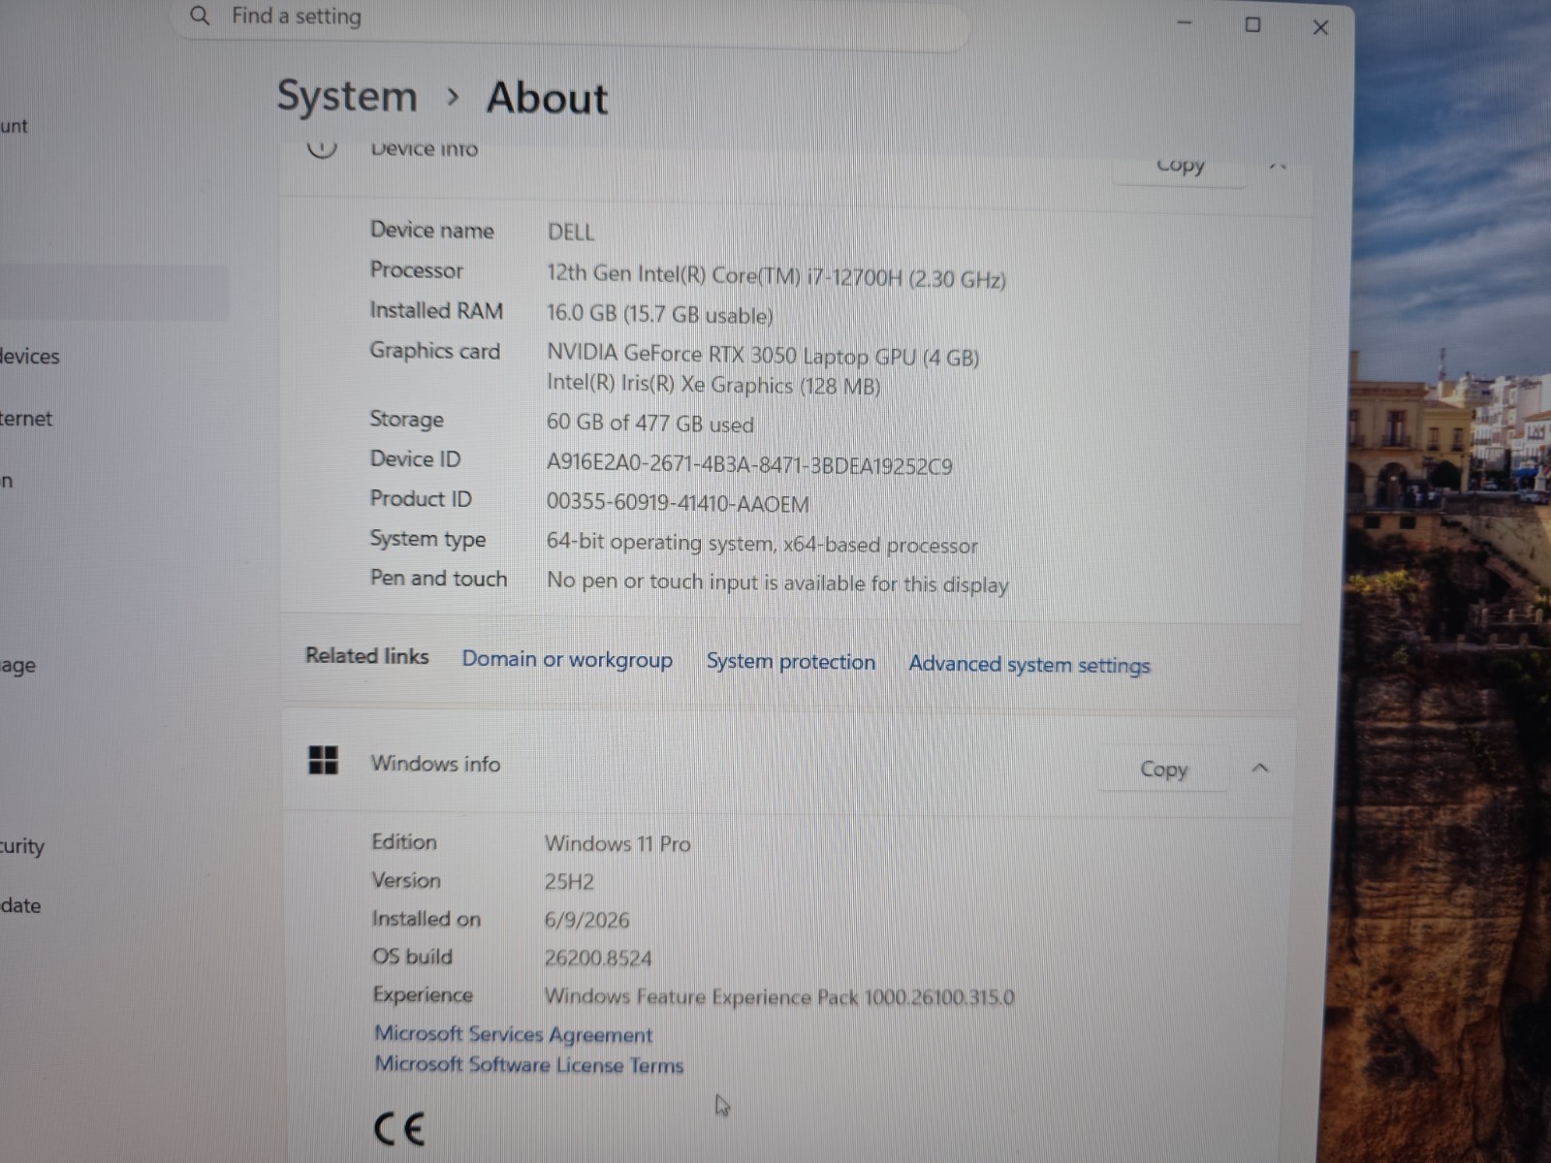The width and height of the screenshot is (1551, 1163).
Task: Open Domain or workgroup link
Action: (x=567, y=659)
